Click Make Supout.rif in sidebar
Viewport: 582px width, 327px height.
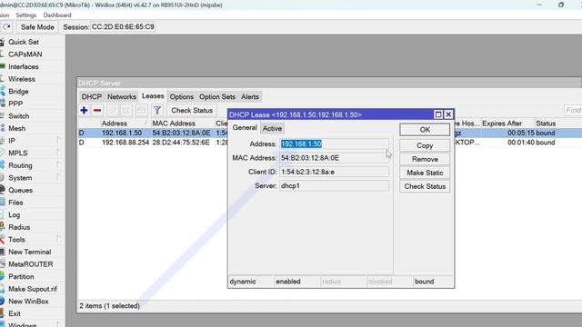33,289
